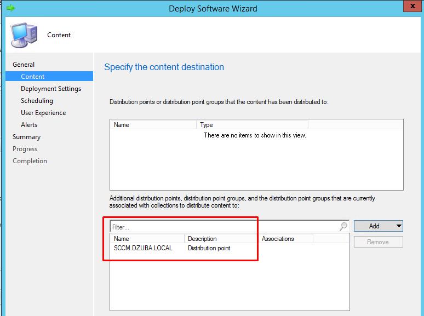Sort the upper list by Type column
The width and height of the screenshot is (424, 316).
(252, 125)
